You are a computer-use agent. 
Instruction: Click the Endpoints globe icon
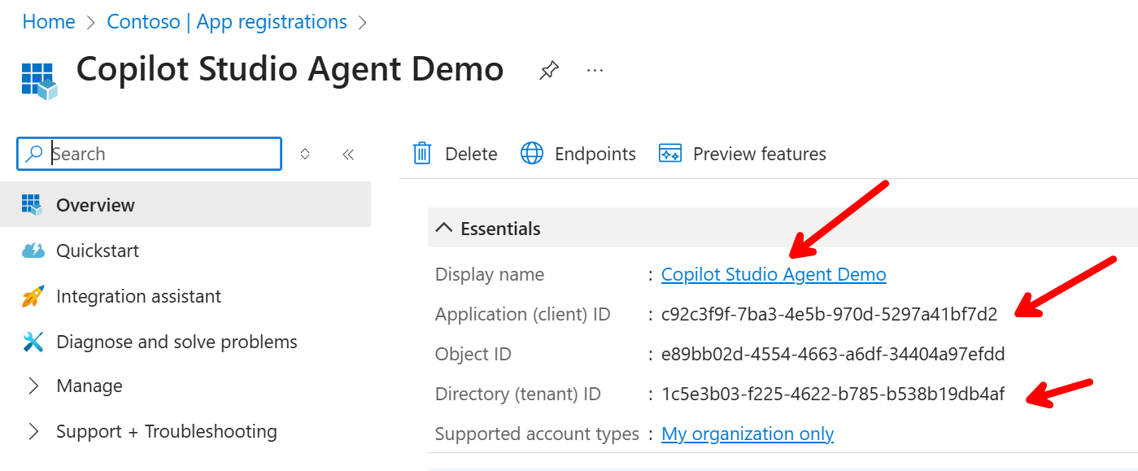coord(532,154)
